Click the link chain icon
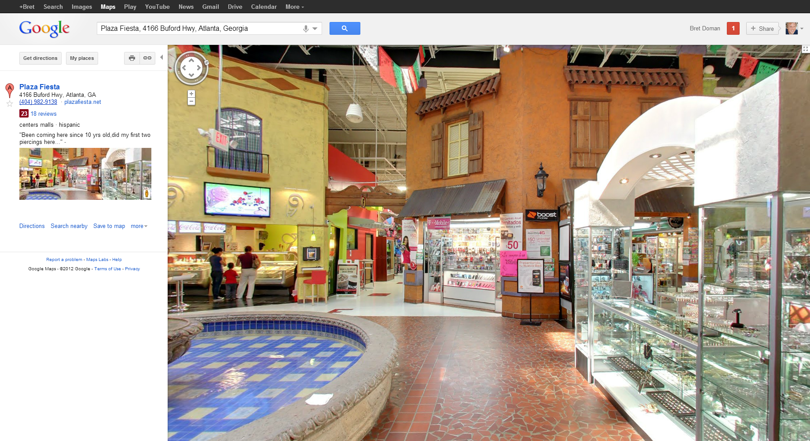Screen dimensions: 810x441 (x=147, y=58)
